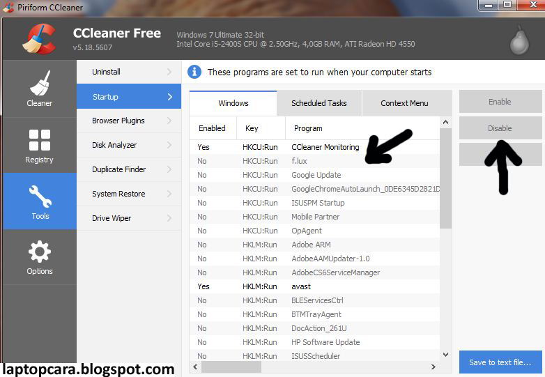Screen dimensions: 545x377
Task: Select GoogleChromeAutoLaunch startup entry
Action: click(314, 189)
